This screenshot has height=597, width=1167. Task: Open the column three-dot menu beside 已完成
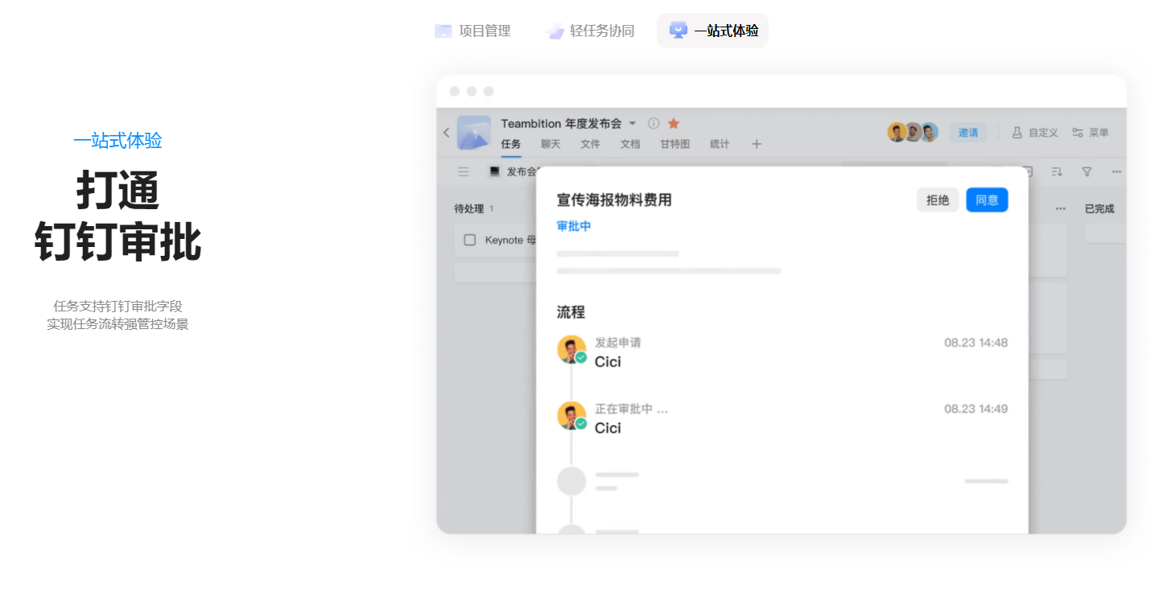tap(1060, 208)
